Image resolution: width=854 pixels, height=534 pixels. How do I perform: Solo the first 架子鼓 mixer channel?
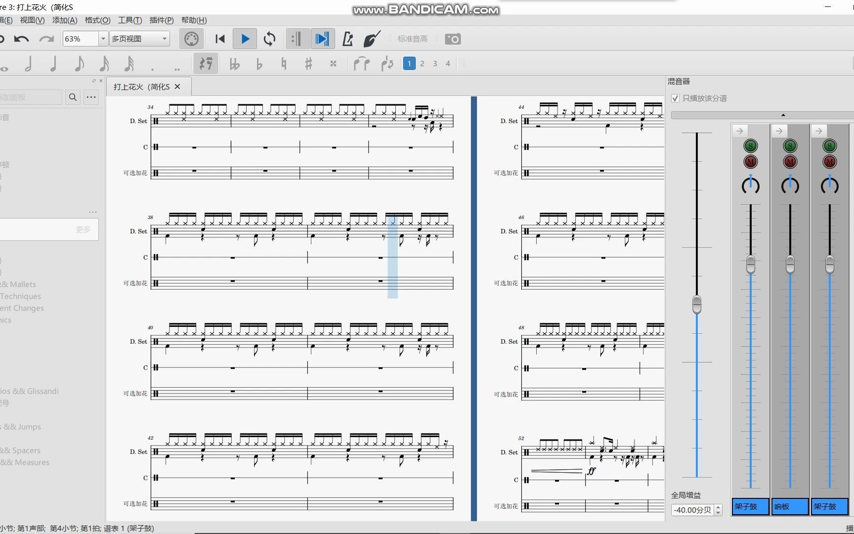[x=750, y=146]
